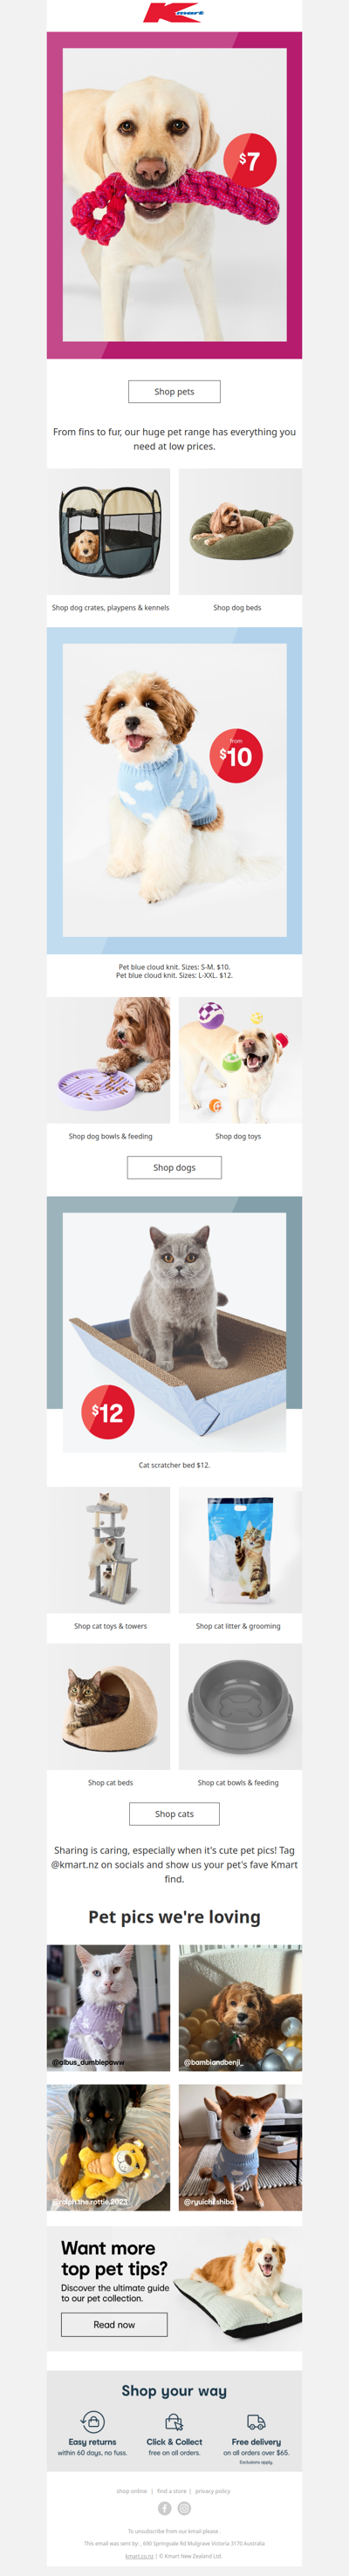Open Kmart's Instagram icon
The image size is (349, 2576).
tap(184, 2507)
